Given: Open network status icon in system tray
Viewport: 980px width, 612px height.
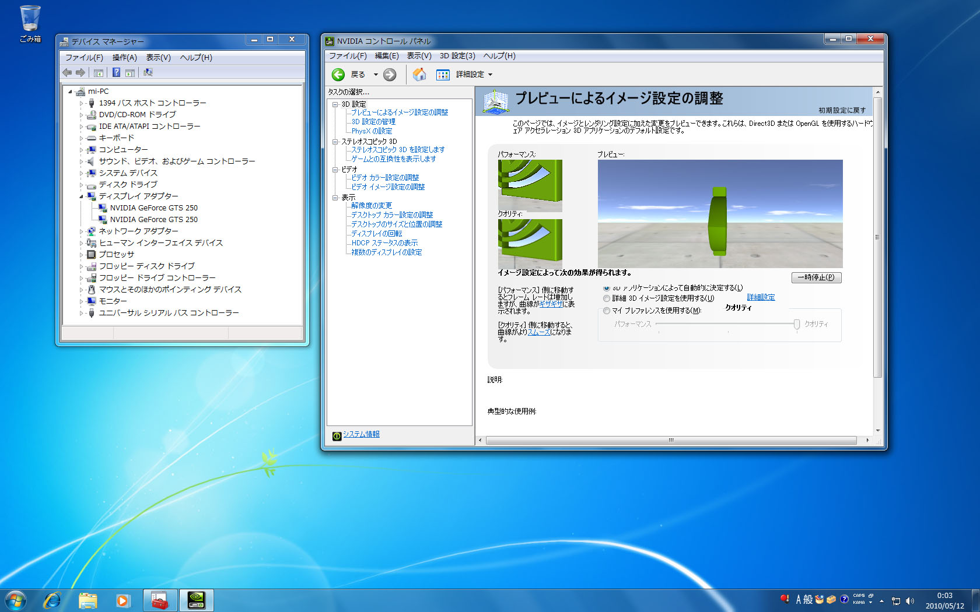Looking at the screenshot, I should click(x=896, y=601).
